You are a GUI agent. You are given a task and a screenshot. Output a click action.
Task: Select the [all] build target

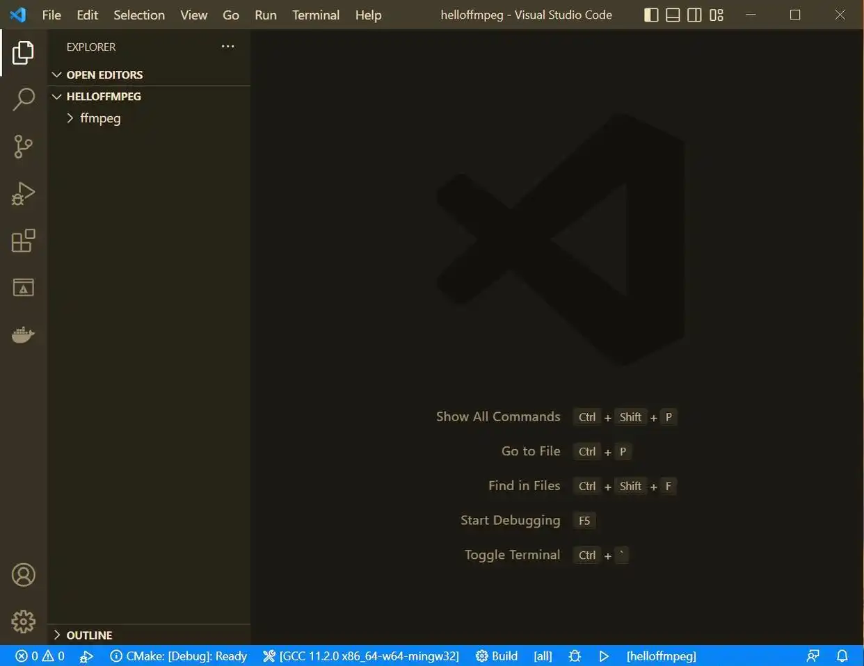click(542, 656)
